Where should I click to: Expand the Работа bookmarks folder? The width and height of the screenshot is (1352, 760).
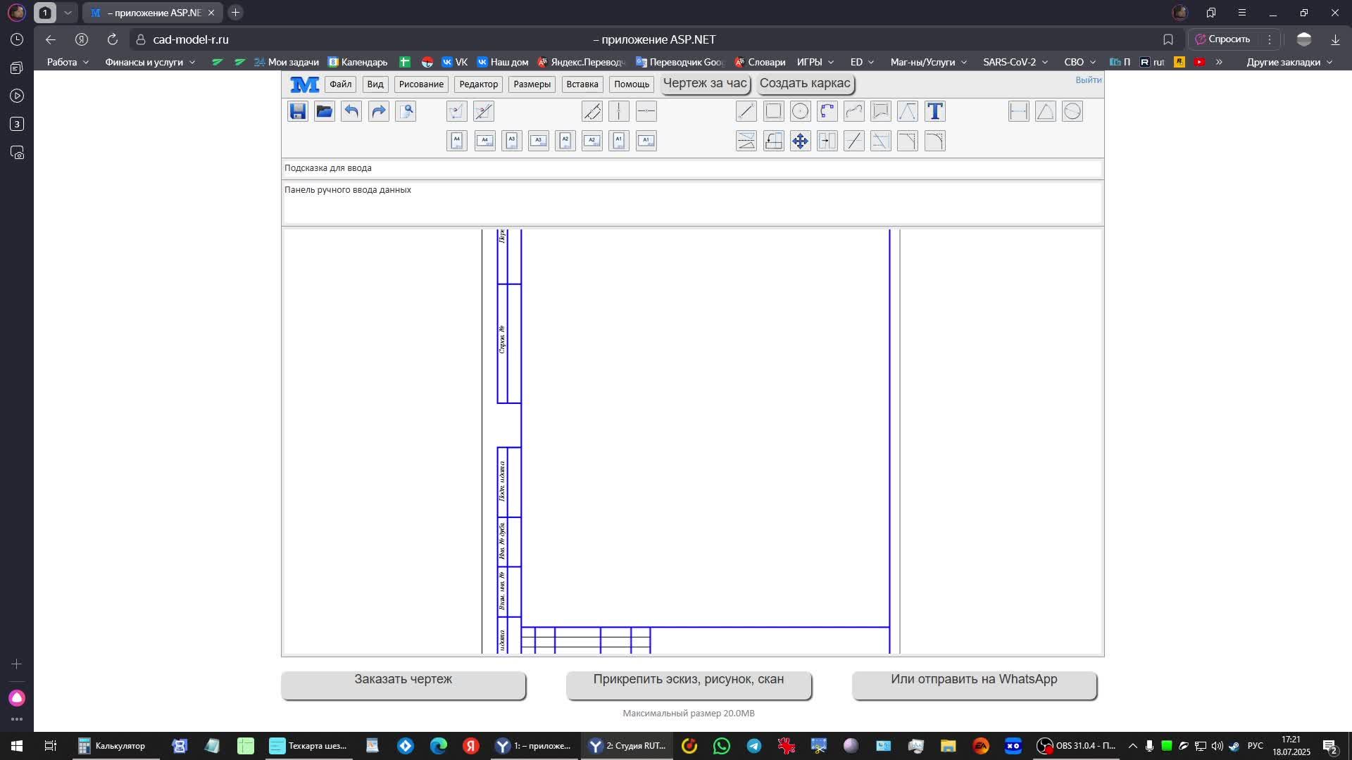pyautogui.click(x=68, y=62)
